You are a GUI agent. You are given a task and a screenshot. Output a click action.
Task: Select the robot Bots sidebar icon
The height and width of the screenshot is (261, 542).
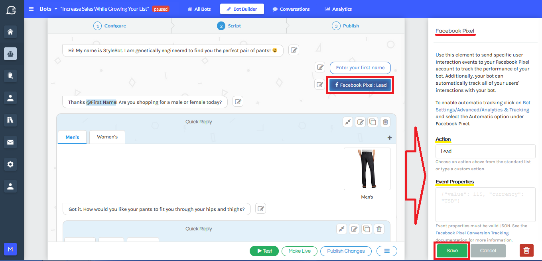(10, 54)
